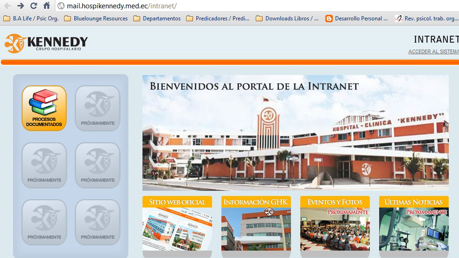The width and height of the screenshot is (459, 258).
Task: Open the Predicadores bookmark folder
Action: coord(218,19)
